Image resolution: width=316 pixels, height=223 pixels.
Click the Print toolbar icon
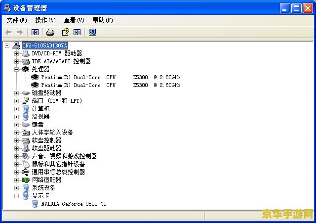click(x=50, y=32)
